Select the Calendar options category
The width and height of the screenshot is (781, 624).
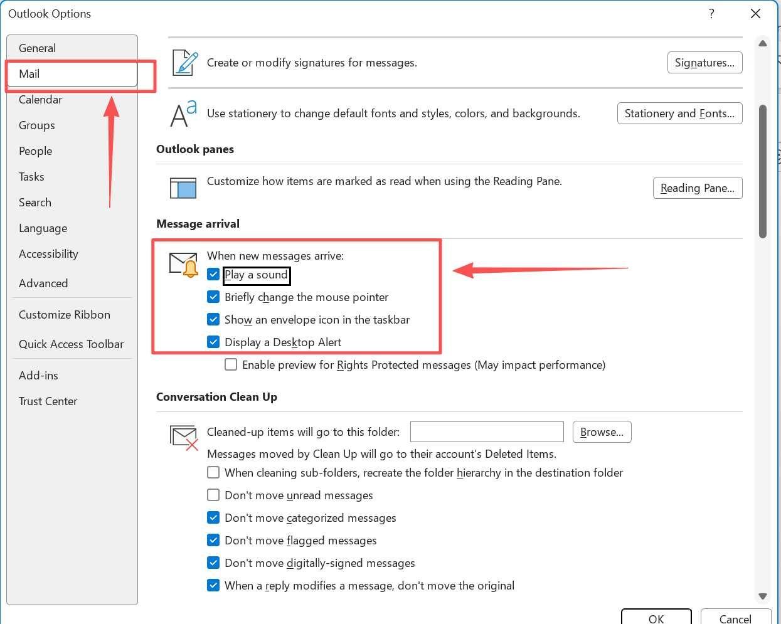point(41,100)
